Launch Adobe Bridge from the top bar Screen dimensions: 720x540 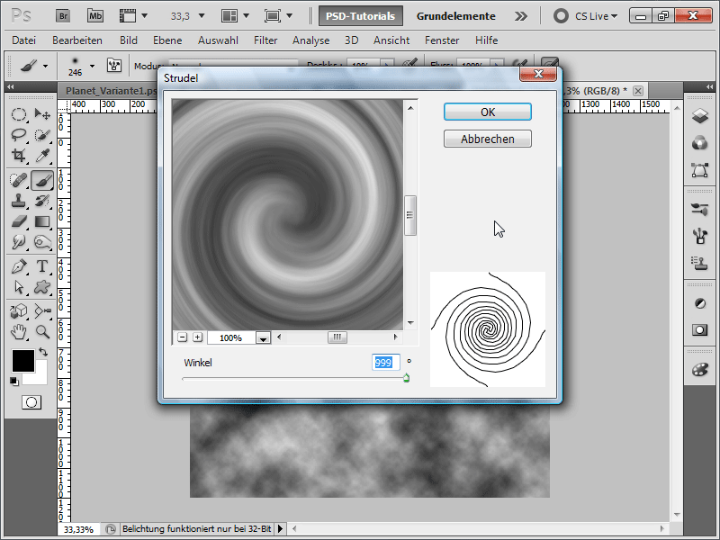tap(63, 16)
